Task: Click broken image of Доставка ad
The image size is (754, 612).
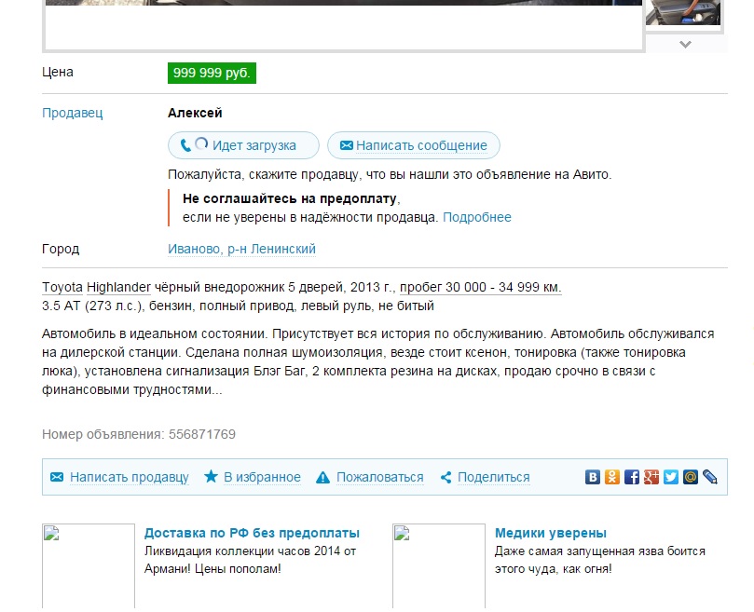Action: tap(89, 566)
